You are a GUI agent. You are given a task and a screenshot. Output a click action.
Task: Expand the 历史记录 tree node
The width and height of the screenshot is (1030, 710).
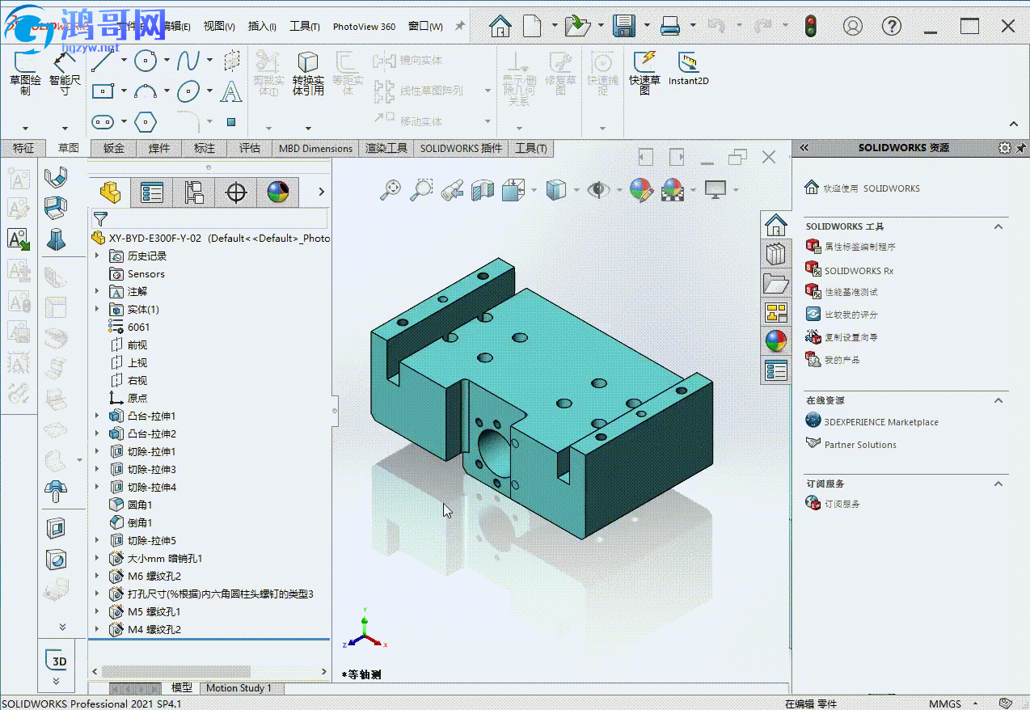pyautogui.click(x=97, y=256)
